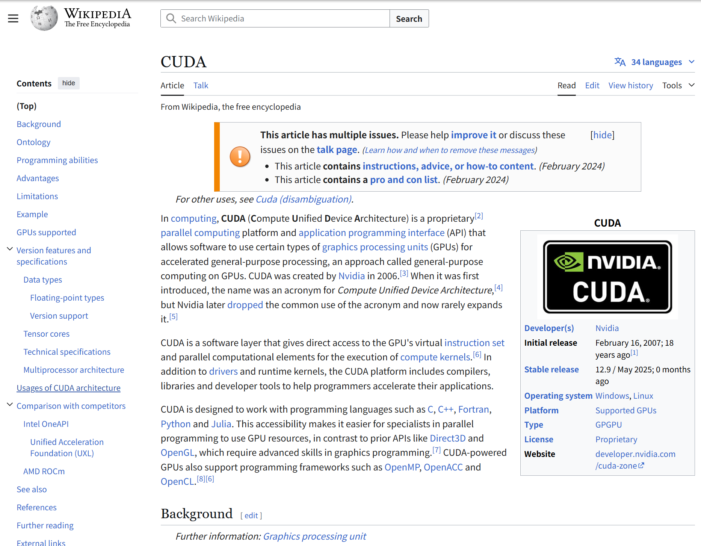Open Technical specifications in contents
701x546 pixels.
67,352
